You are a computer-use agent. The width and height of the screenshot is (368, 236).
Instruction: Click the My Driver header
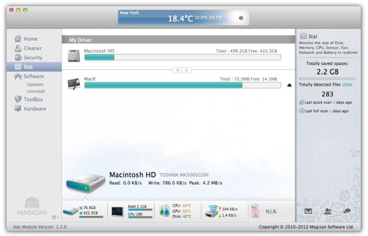click(179, 40)
